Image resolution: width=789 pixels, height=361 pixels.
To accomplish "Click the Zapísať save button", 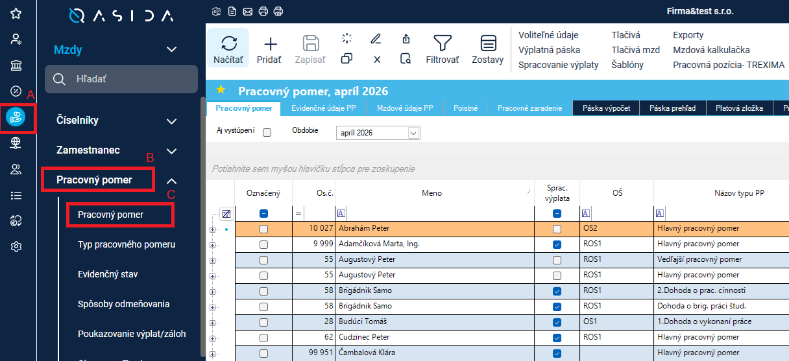I will coord(311,49).
